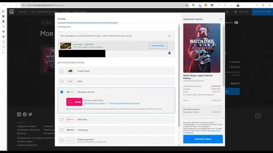Open Вакансии footer link
Image resolution: width=273 pixels, height=153 pixels.
[22, 133]
